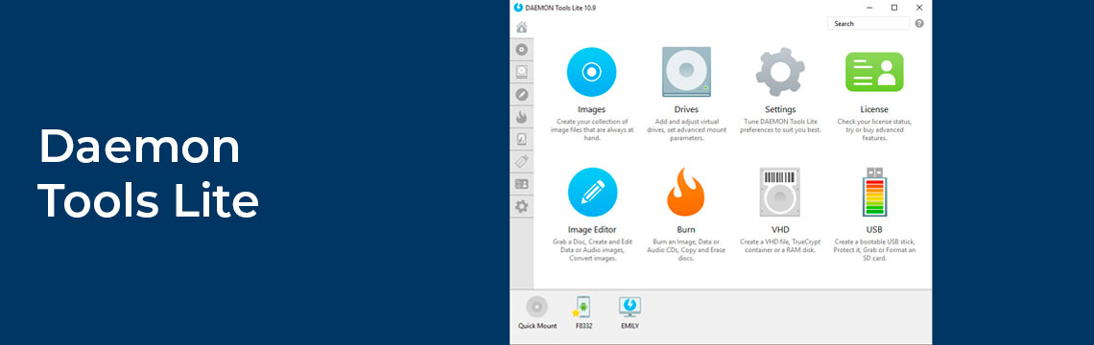1094x345 pixels.
Task: Click the EMILY label
Action: [630, 326]
